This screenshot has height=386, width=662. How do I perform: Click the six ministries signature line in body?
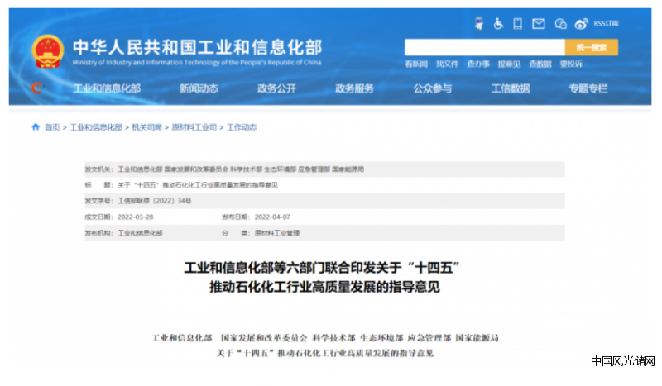coord(325,338)
